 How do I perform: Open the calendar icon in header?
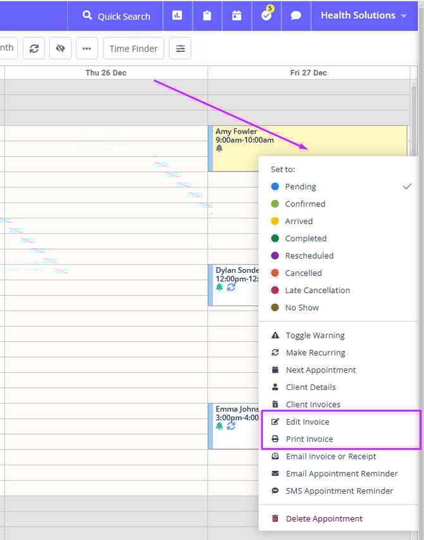[x=237, y=16]
